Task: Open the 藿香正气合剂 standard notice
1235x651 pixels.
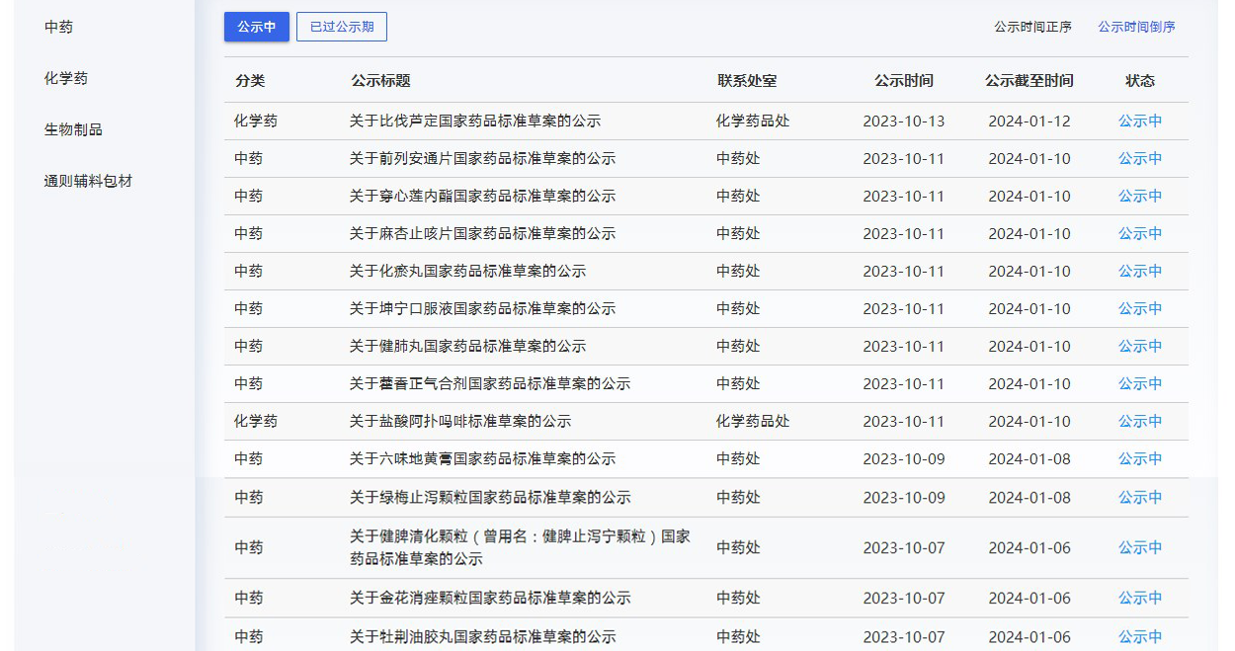Action: pyautogui.click(x=489, y=384)
